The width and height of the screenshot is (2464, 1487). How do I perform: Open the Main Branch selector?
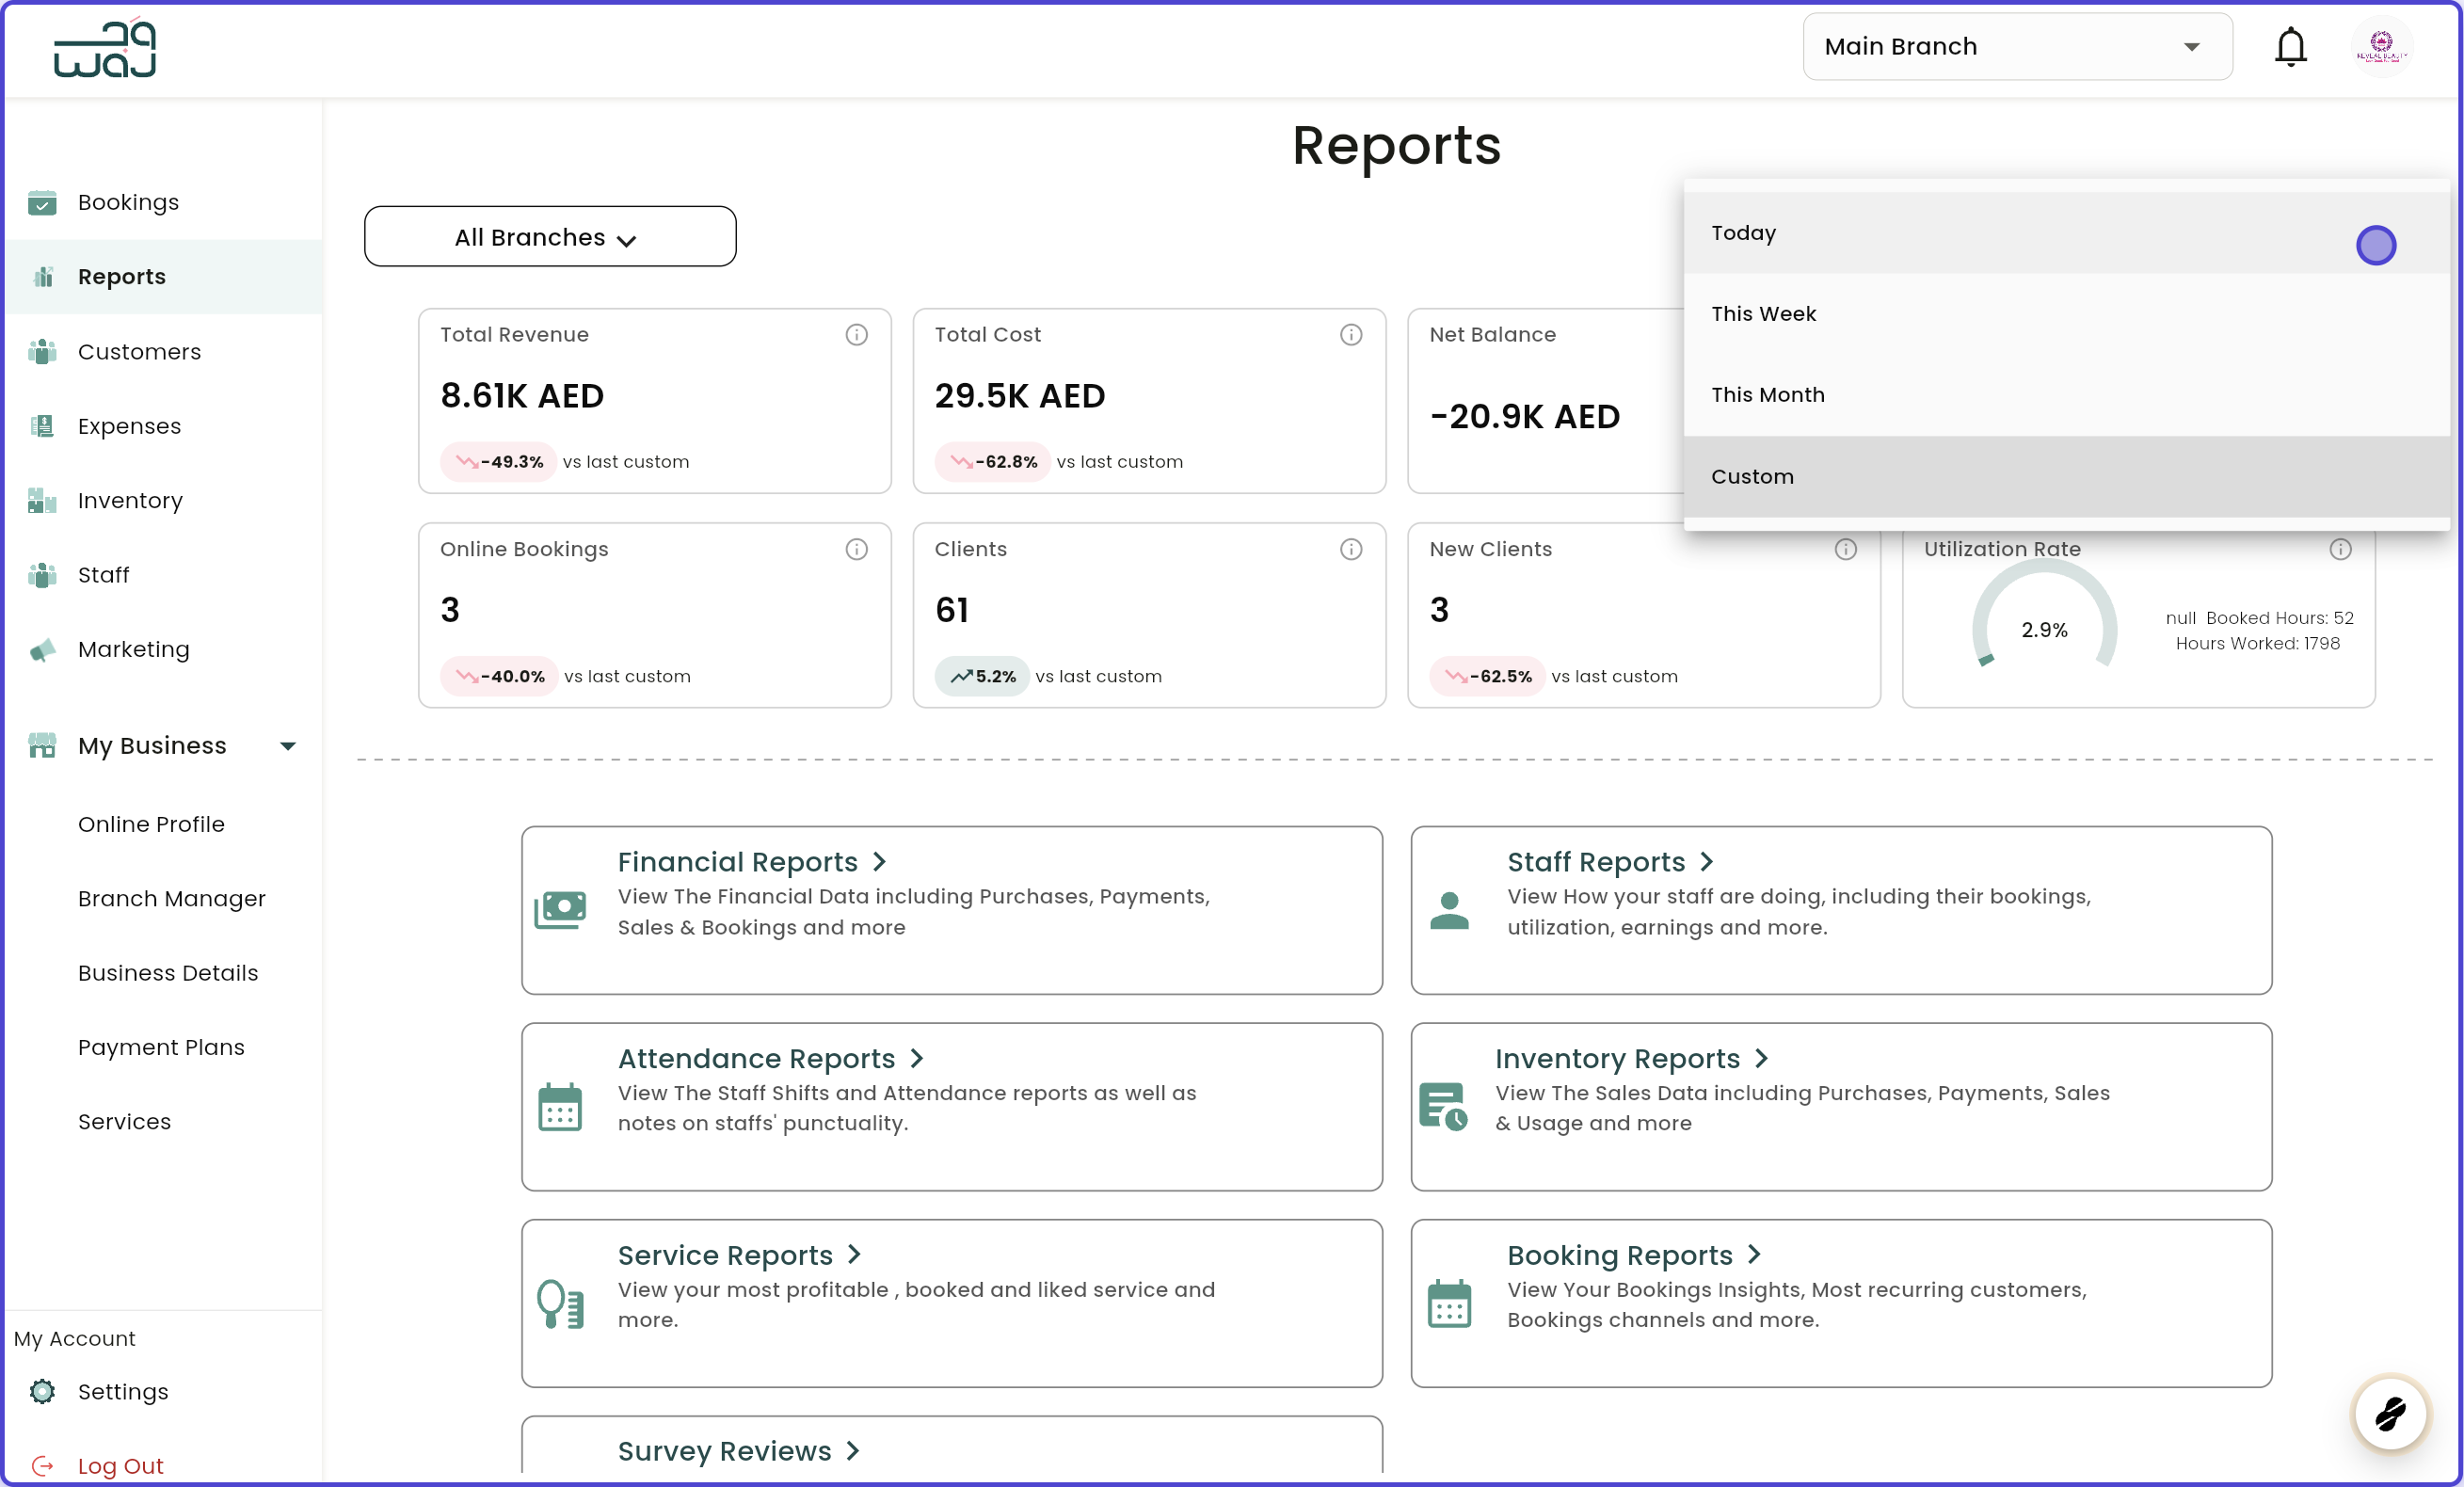[2016, 46]
